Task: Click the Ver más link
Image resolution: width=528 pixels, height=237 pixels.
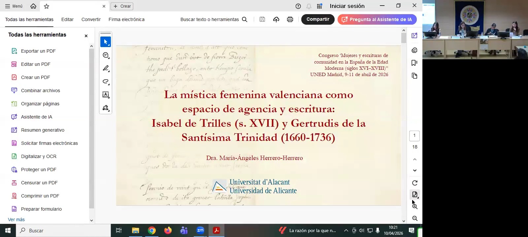Action: click(x=16, y=220)
